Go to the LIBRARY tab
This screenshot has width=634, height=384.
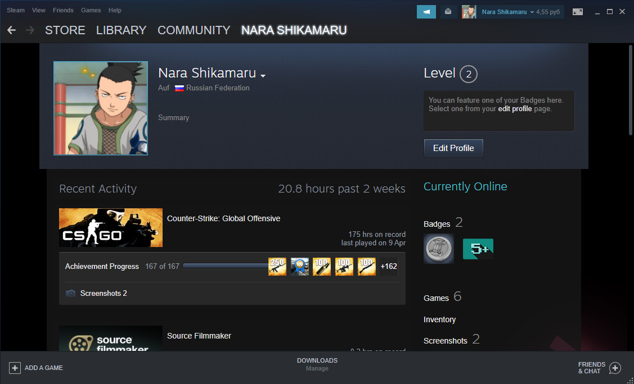pos(122,30)
